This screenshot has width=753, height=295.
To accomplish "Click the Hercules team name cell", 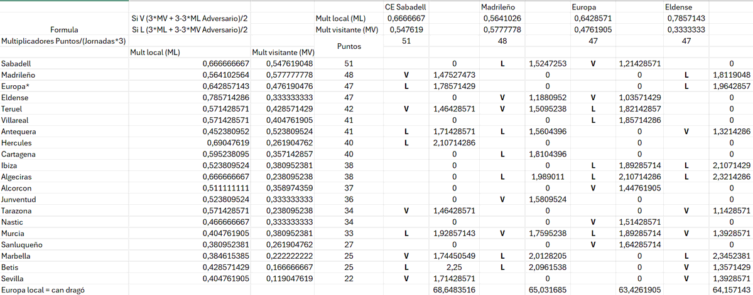I will (x=64, y=143).
